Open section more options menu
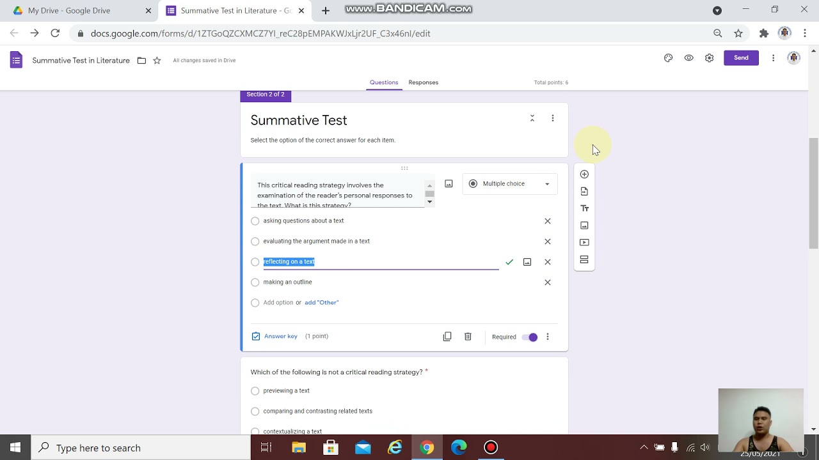Viewport: 819px width, 460px height. [x=552, y=118]
